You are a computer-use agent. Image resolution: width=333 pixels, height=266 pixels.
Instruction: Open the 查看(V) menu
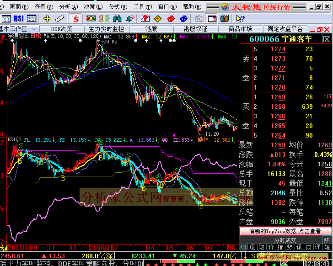click(44, 7)
